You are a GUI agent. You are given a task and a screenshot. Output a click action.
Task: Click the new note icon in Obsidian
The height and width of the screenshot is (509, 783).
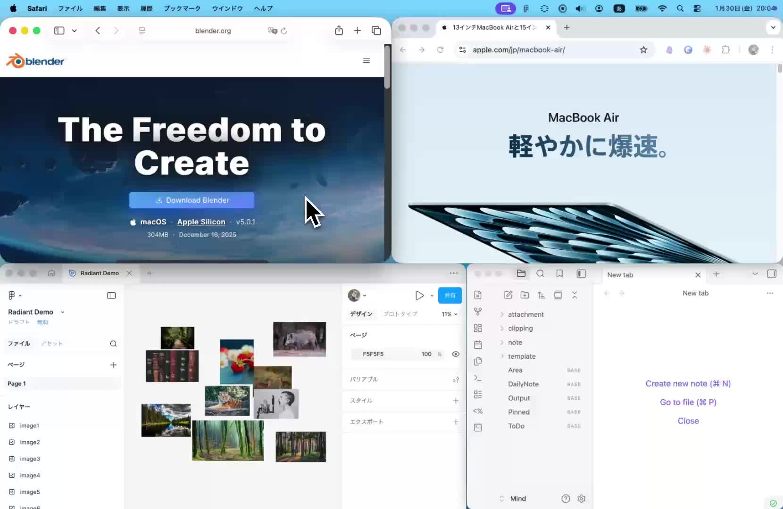508,295
